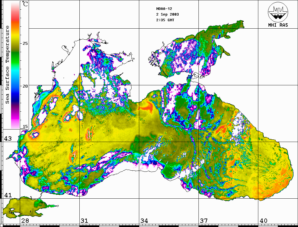Click the MHI RAS logo emblem
The width and height of the screenshot is (298, 227).
(278, 12)
